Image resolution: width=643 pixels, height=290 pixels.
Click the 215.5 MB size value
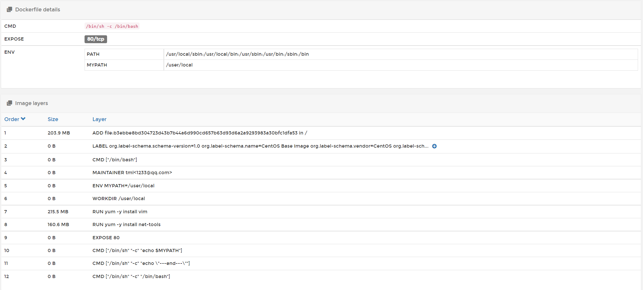58,212
